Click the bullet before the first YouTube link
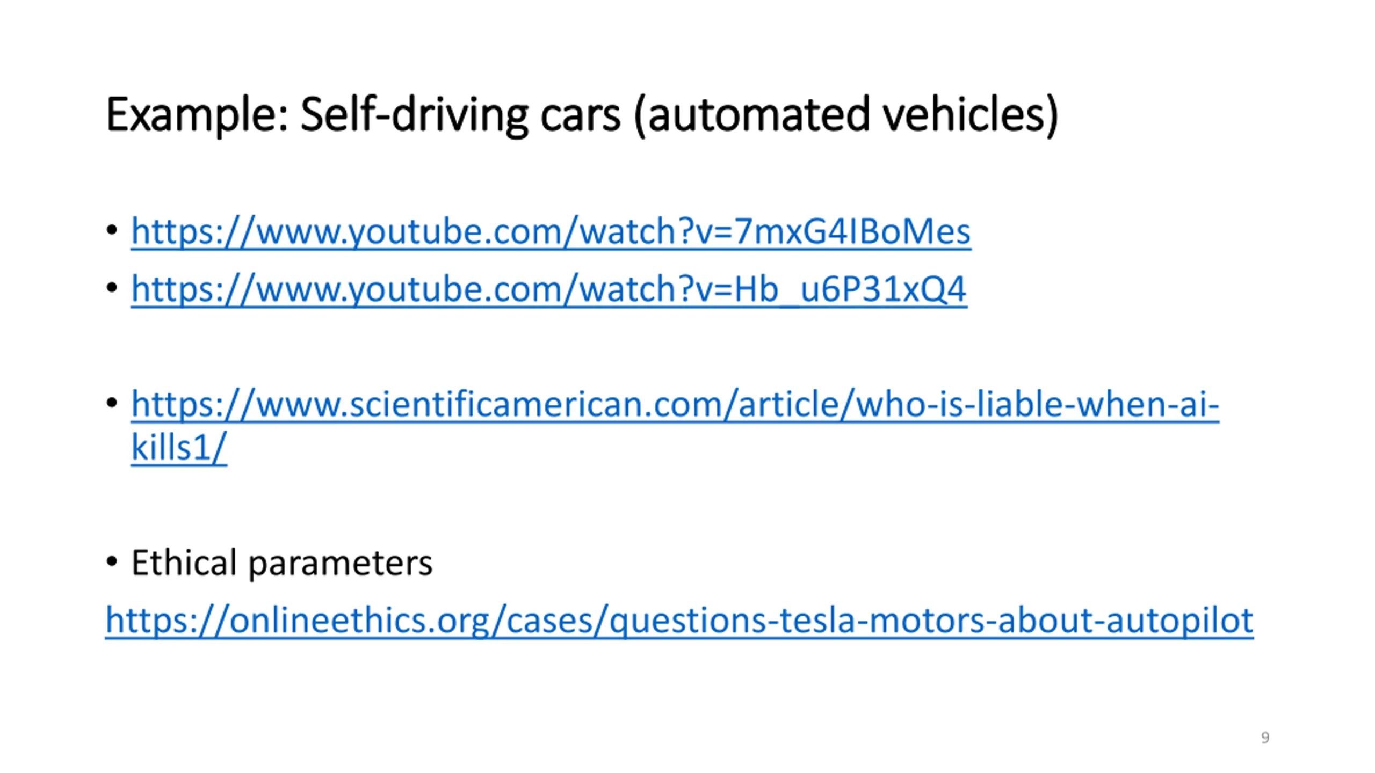 112,231
